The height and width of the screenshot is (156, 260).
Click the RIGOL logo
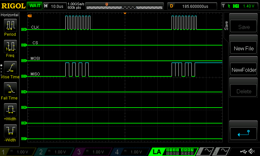click(x=13, y=6)
